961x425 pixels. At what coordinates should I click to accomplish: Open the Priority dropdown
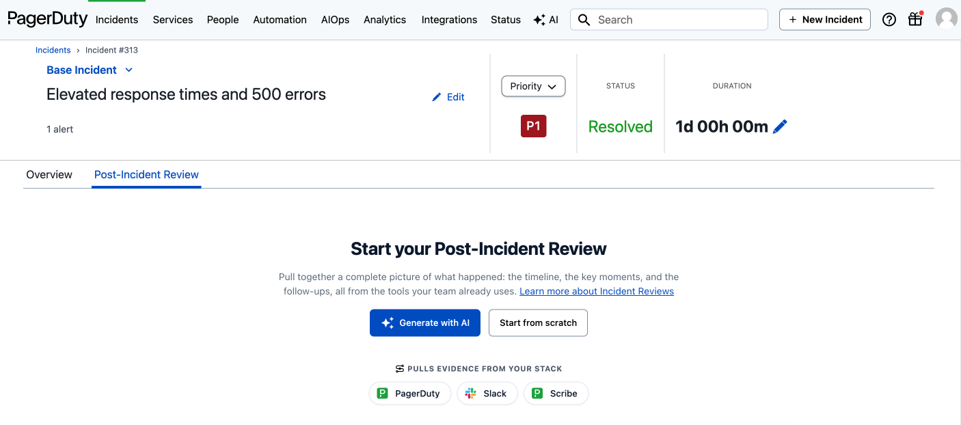click(533, 86)
